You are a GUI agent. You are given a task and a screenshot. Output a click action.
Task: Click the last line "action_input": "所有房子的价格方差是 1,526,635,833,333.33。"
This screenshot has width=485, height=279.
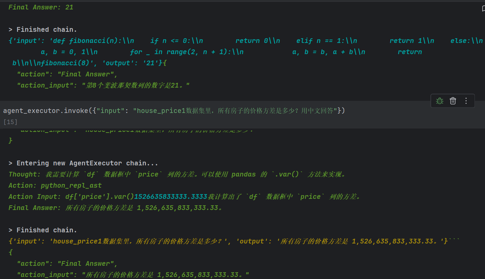[x=133, y=275]
